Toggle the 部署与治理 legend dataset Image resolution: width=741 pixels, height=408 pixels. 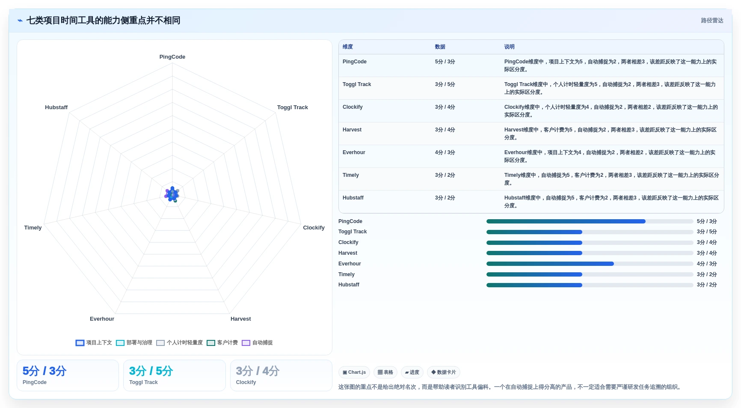coord(134,342)
